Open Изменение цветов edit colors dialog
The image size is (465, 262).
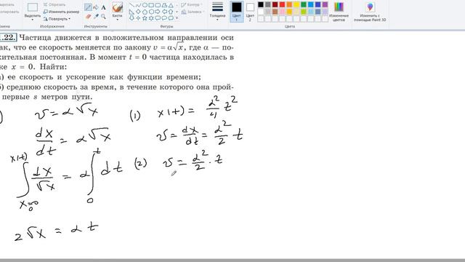(339, 12)
